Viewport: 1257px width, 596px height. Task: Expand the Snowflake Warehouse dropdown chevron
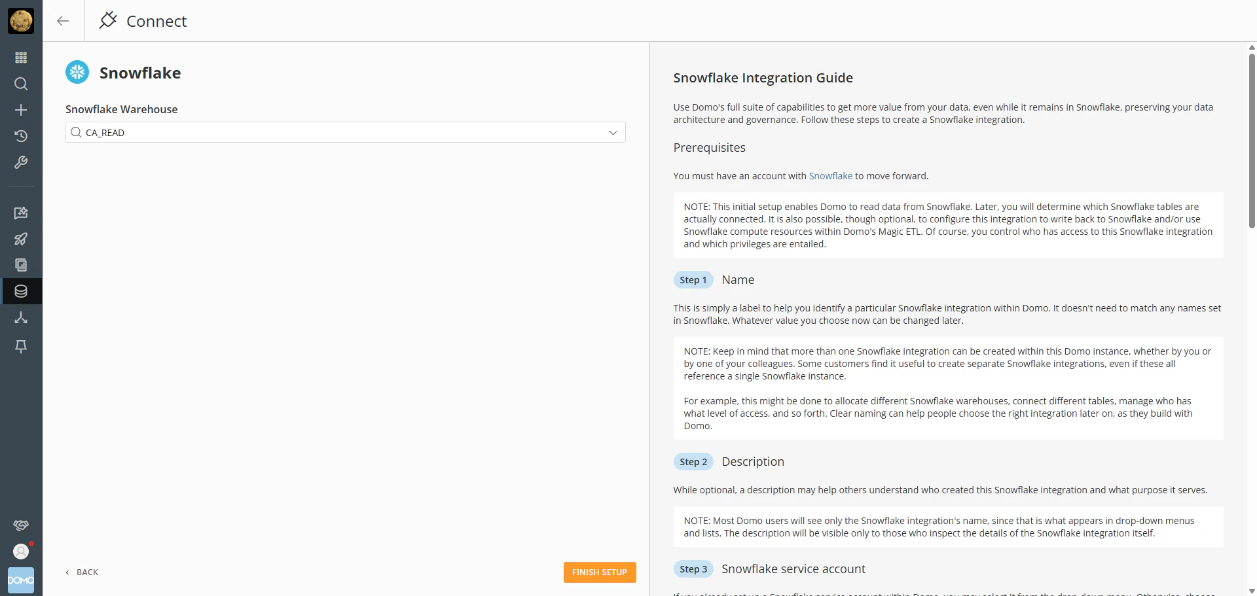[613, 132]
